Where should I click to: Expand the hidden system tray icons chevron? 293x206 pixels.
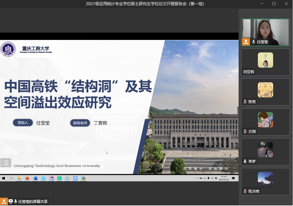pos(197,178)
